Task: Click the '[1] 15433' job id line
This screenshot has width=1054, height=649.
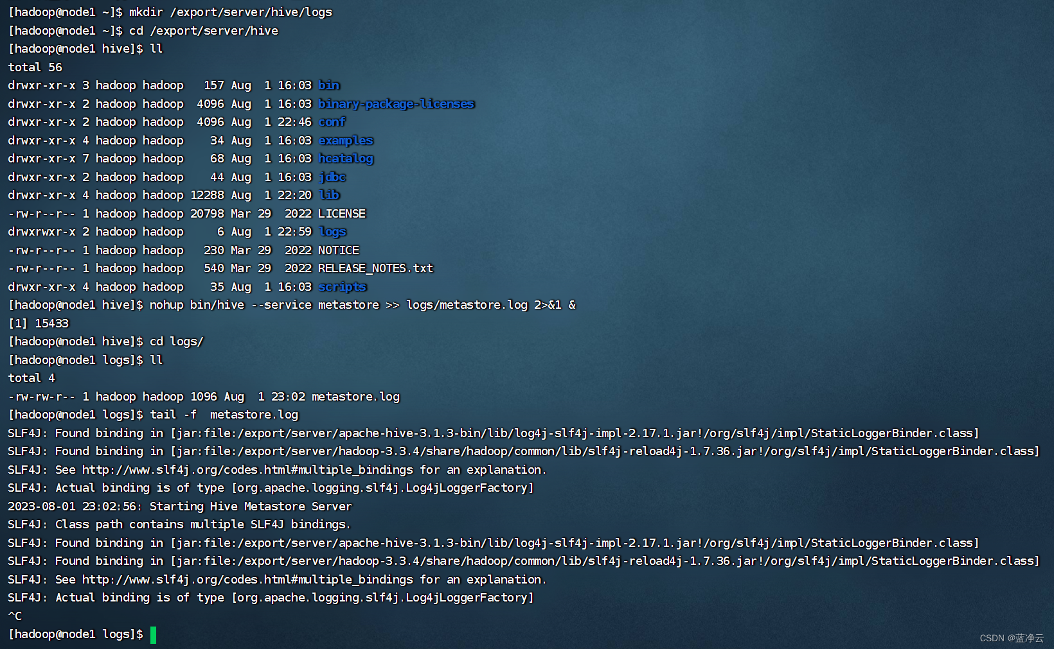Action: [x=39, y=324]
